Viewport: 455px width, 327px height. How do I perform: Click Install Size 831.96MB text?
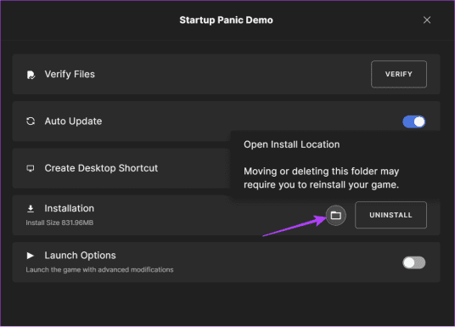coord(59,223)
